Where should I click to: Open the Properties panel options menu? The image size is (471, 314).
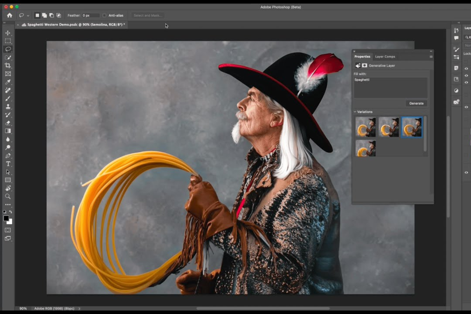pos(431,57)
